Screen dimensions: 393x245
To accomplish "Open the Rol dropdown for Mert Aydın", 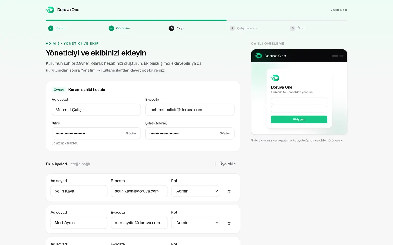I will click(x=195, y=223).
